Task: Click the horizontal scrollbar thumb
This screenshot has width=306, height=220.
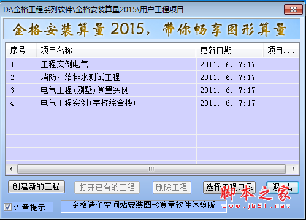Action: [x=151, y=169]
